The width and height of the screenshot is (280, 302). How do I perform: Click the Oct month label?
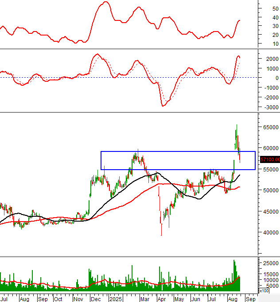[x=58, y=299]
